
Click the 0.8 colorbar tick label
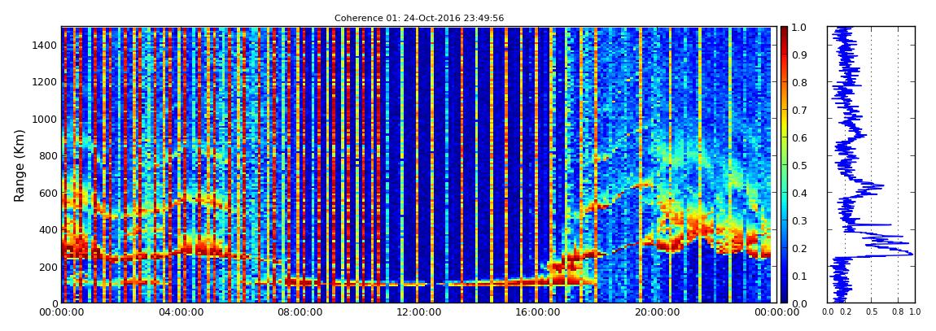pos(801,82)
